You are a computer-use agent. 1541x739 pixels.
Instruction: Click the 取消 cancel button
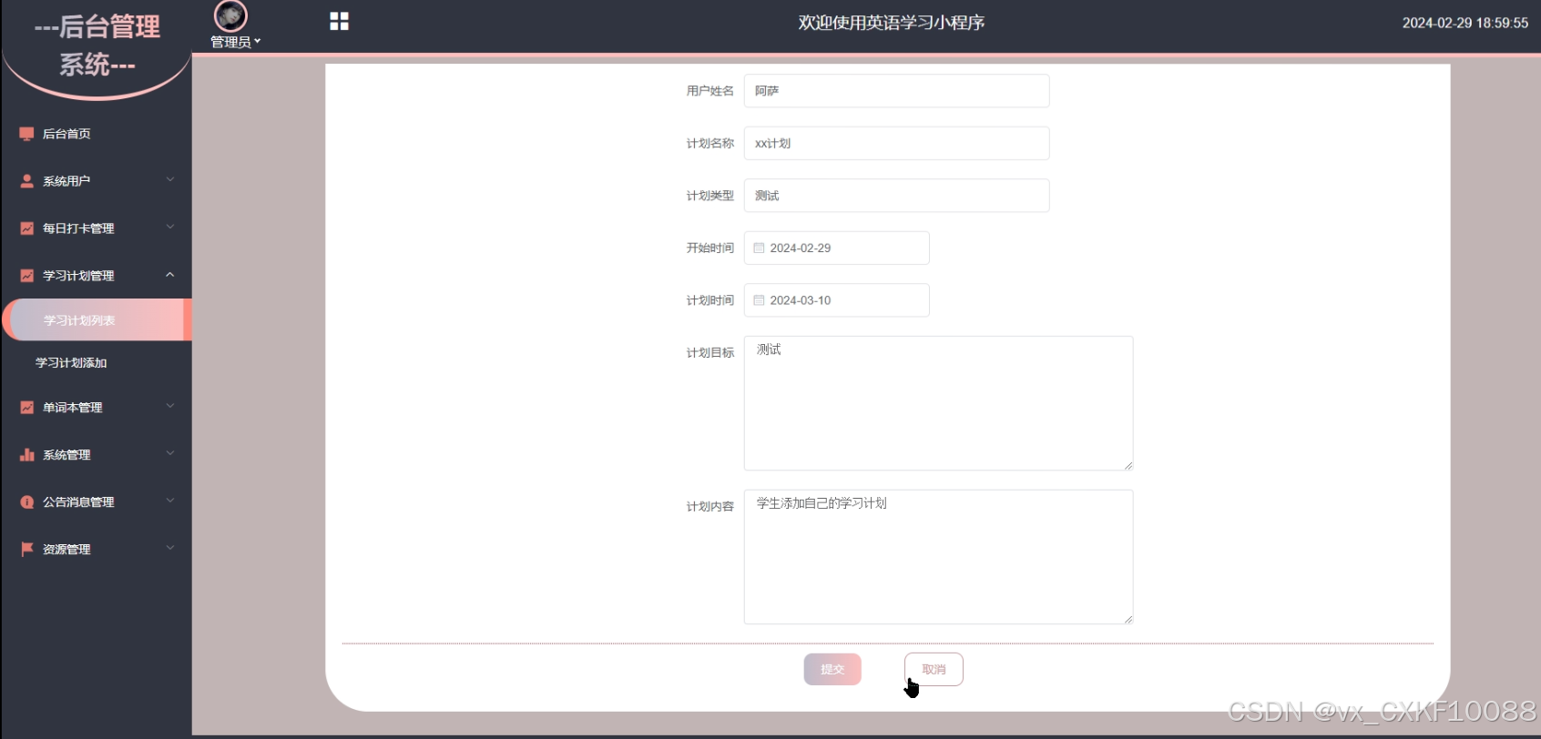click(934, 669)
